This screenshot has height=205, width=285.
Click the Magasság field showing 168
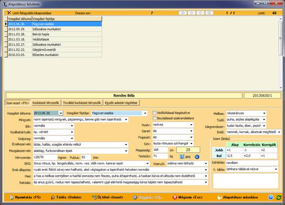[x=160, y=150]
